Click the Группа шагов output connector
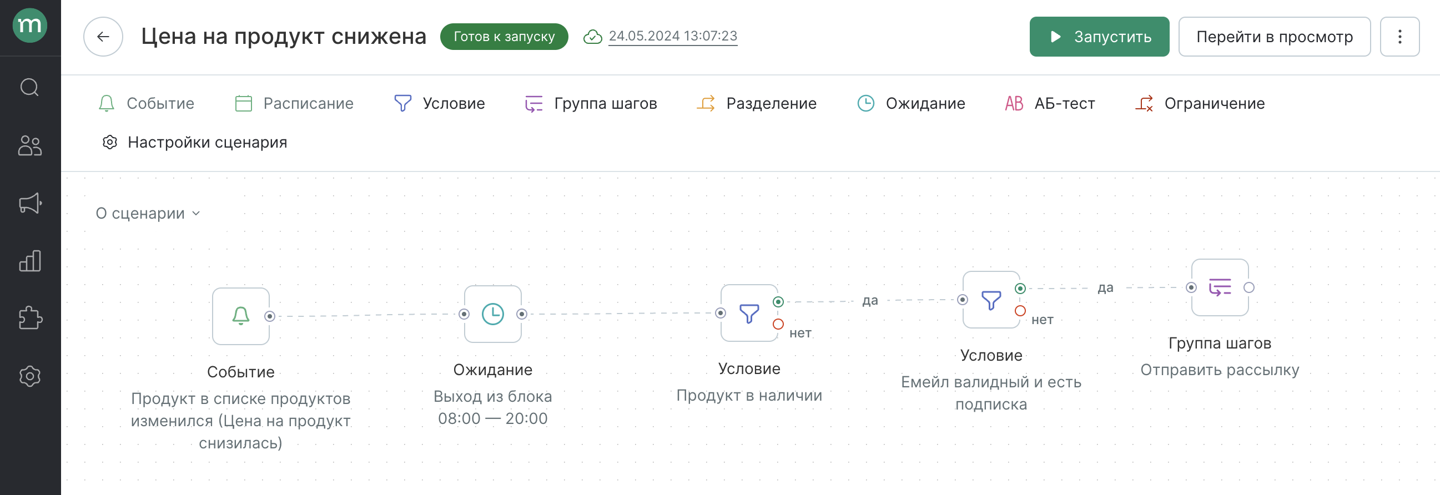The height and width of the screenshot is (495, 1440). [x=1249, y=287]
